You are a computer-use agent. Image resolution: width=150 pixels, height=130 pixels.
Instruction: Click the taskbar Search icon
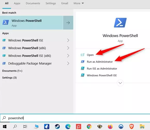(15, 127)
